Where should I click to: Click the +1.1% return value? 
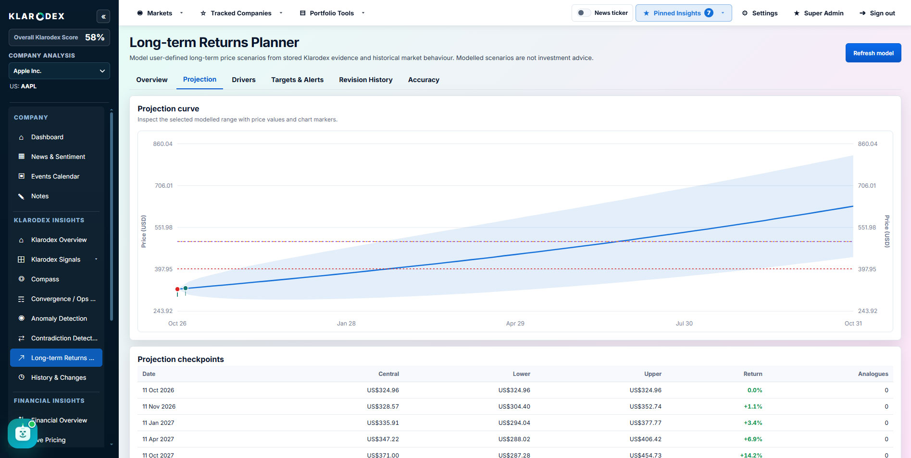tap(753, 407)
